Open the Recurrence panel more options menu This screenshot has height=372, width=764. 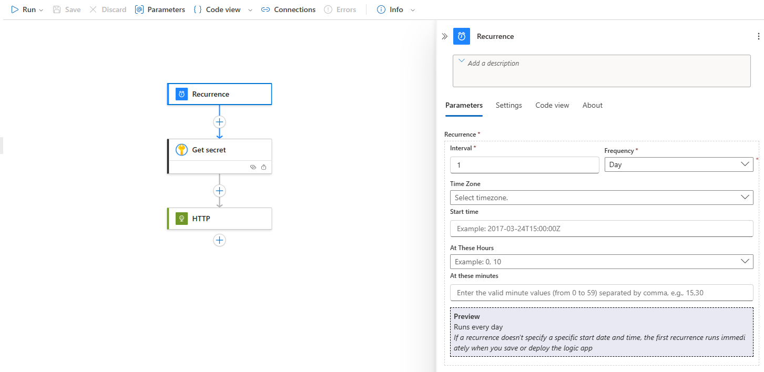pyautogui.click(x=758, y=36)
